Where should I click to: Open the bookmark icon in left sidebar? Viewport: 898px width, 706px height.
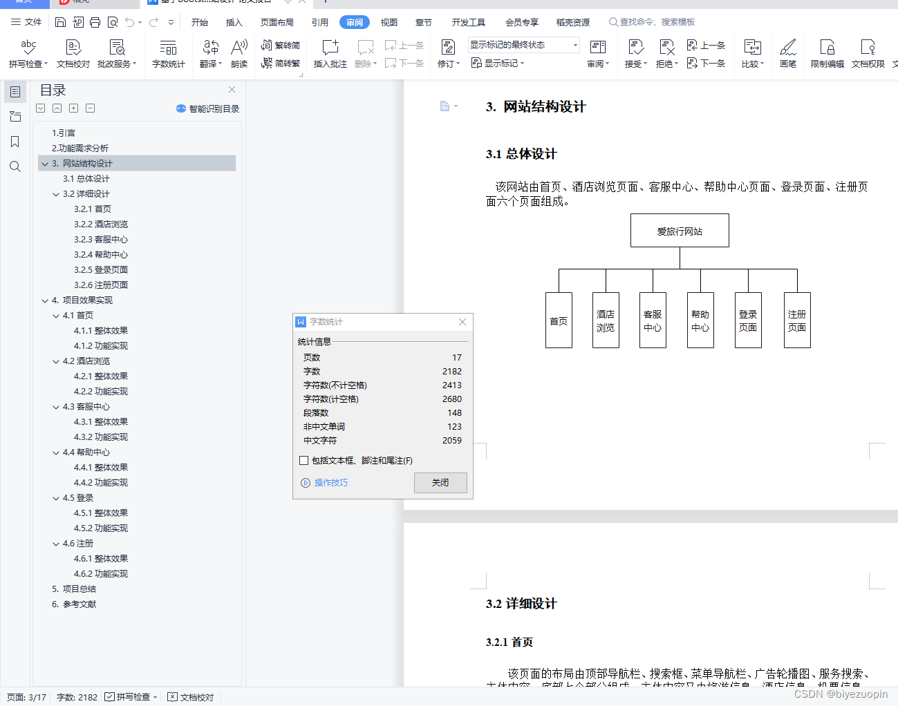tap(15, 142)
